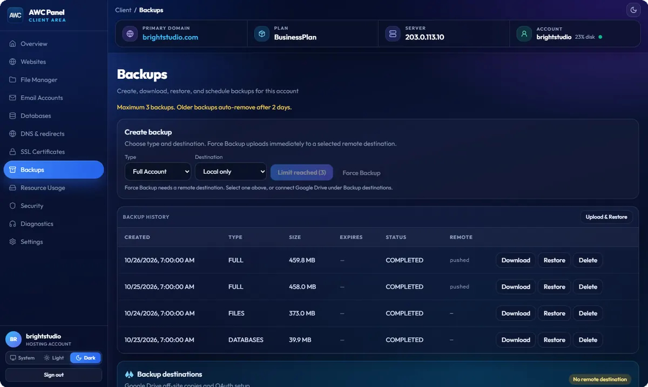Click the Sign out button
The image size is (648, 387).
(53, 375)
